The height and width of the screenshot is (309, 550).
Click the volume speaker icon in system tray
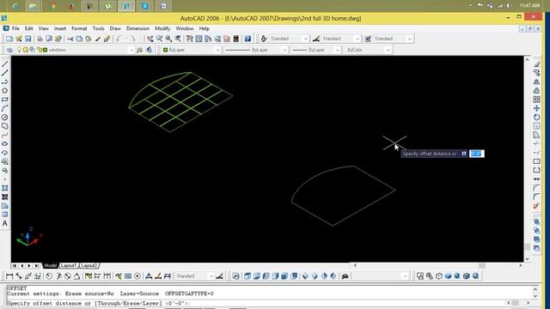tap(508, 5)
